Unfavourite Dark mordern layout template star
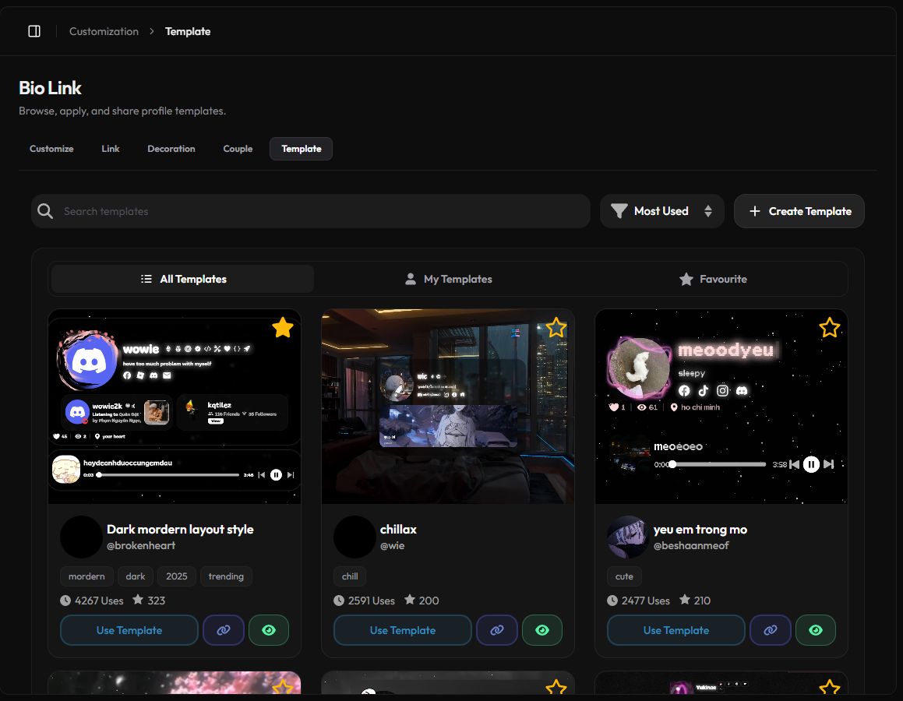Screen dimensions: 903x701 pos(283,327)
